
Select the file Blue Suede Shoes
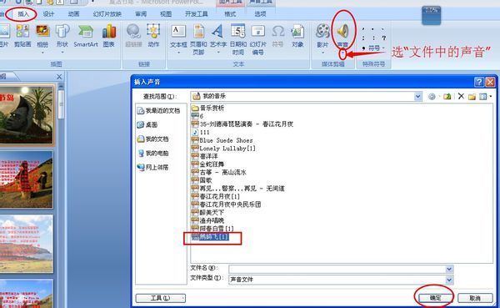pyautogui.click(x=222, y=140)
